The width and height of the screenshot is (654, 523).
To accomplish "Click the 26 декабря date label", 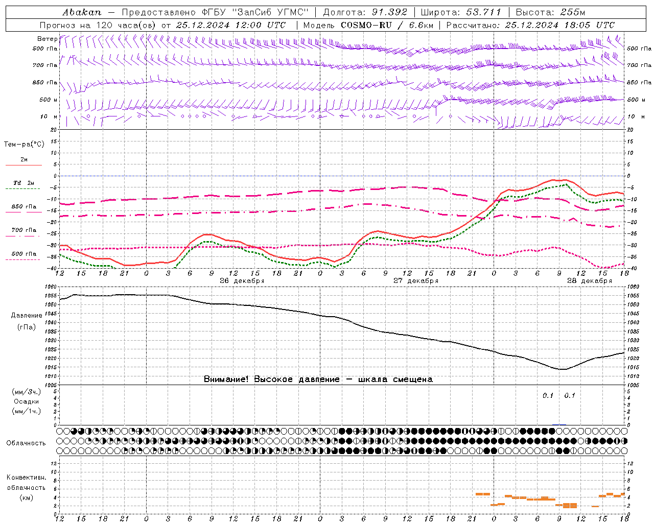I will (242, 281).
